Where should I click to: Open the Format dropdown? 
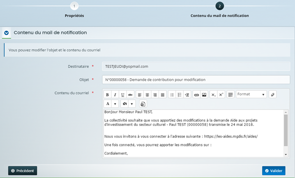coord(251,94)
